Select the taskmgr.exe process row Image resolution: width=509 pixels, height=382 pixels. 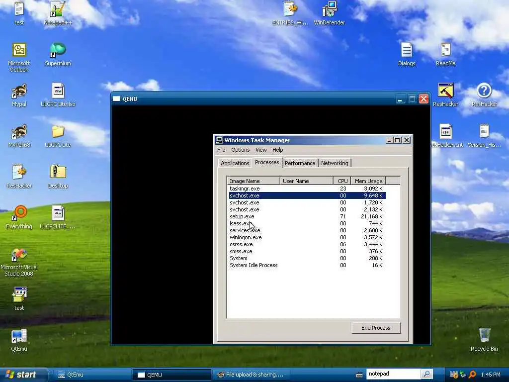(307, 189)
